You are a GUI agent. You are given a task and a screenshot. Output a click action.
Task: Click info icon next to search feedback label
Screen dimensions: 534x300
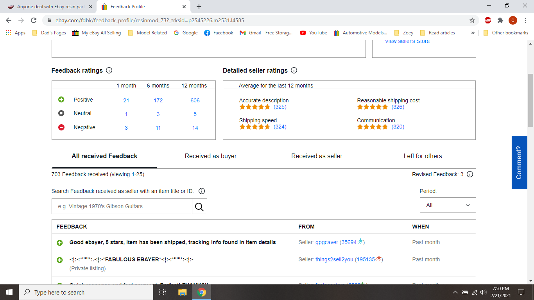202,191
